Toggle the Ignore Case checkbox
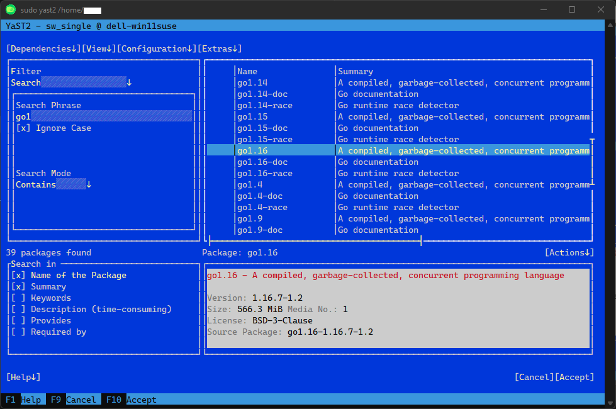The width and height of the screenshot is (616, 409). pyautogui.click(x=53, y=128)
